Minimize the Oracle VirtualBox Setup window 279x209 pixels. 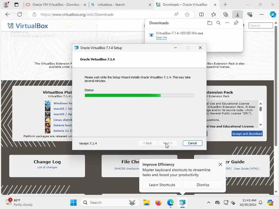[x=175, y=48]
